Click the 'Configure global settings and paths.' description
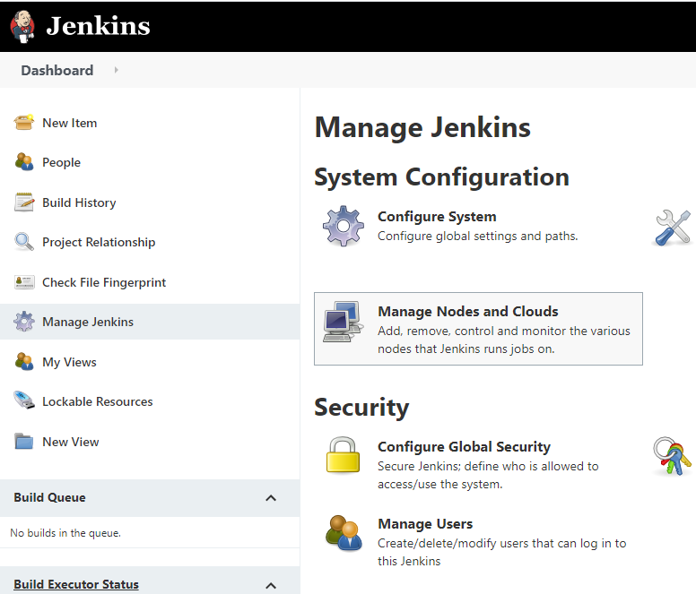 478,236
